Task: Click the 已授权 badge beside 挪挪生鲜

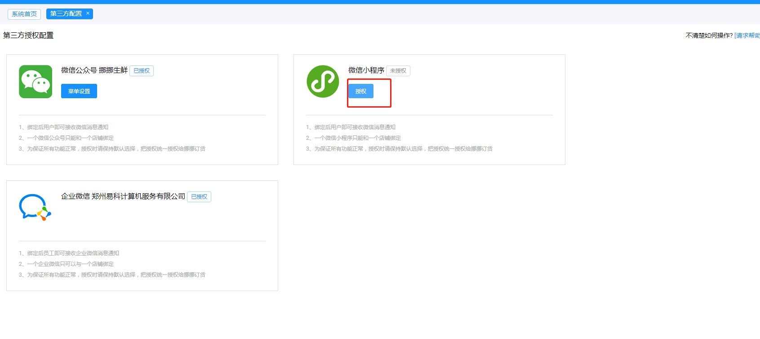Action: [x=142, y=71]
